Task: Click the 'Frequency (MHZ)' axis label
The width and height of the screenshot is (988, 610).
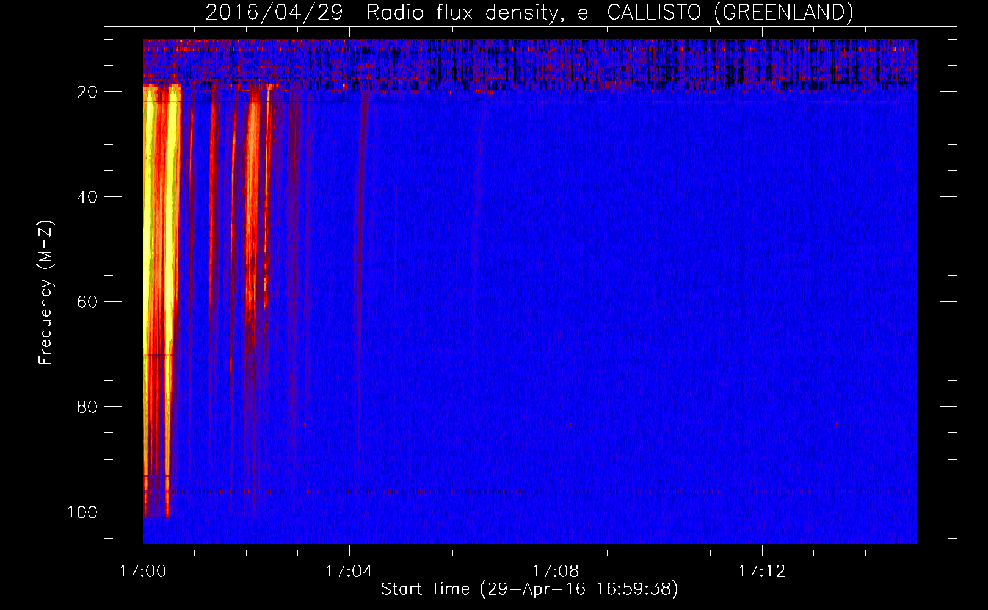Action: click(46, 293)
